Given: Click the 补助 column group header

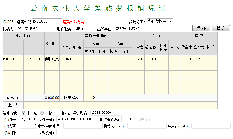Looking at the screenshot, I should pyautogui.click(x=157, y=36).
